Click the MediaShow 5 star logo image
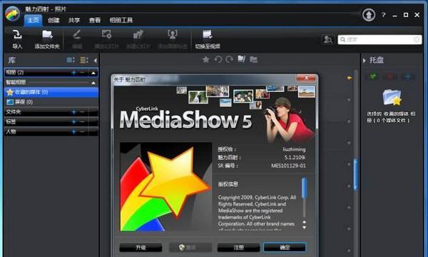 click(166, 187)
